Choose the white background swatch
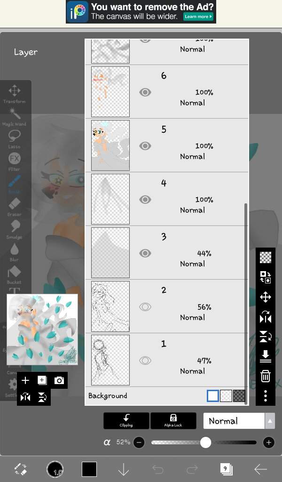Screen dimensions: 282x482 tap(213, 396)
